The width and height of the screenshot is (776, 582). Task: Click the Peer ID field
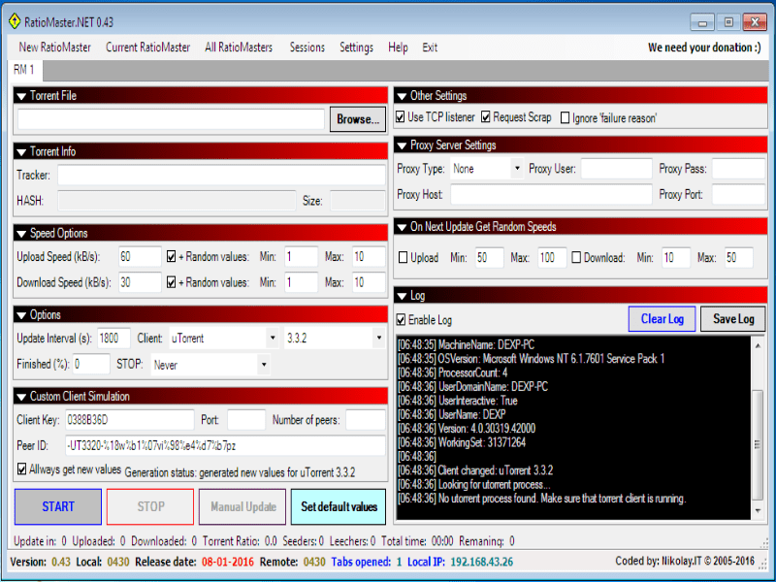(225, 445)
